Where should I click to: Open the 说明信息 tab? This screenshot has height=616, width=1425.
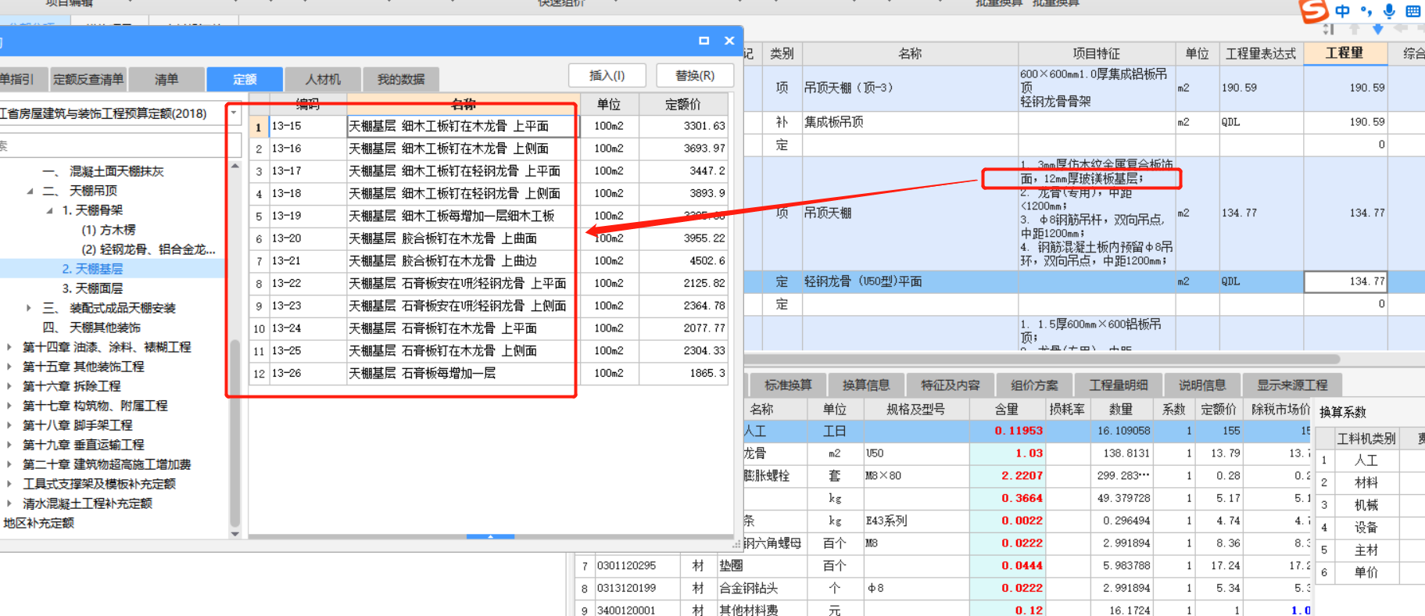pos(1202,385)
